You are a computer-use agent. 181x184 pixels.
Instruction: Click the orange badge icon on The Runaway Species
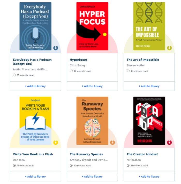(112, 142)
